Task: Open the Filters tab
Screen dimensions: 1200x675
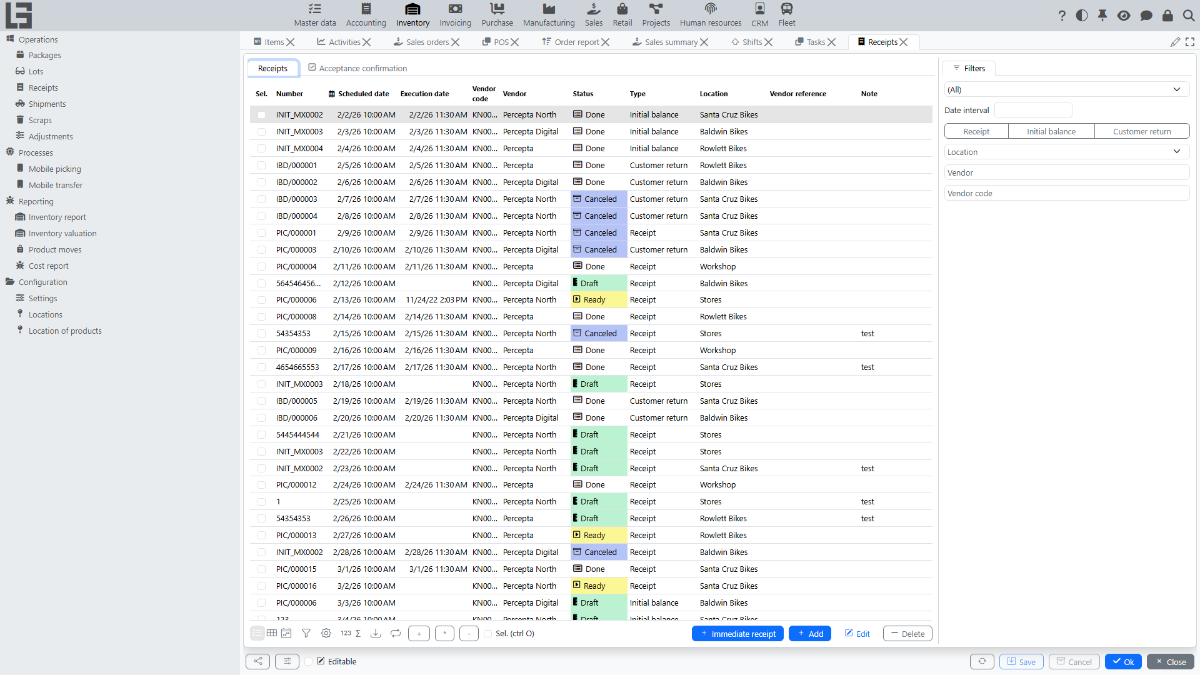Action: (969, 68)
